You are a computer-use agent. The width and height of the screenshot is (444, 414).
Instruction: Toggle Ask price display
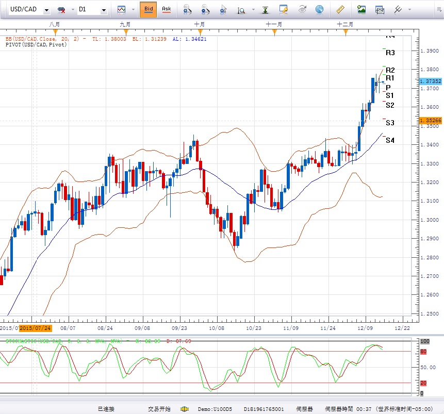[x=167, y=9]
